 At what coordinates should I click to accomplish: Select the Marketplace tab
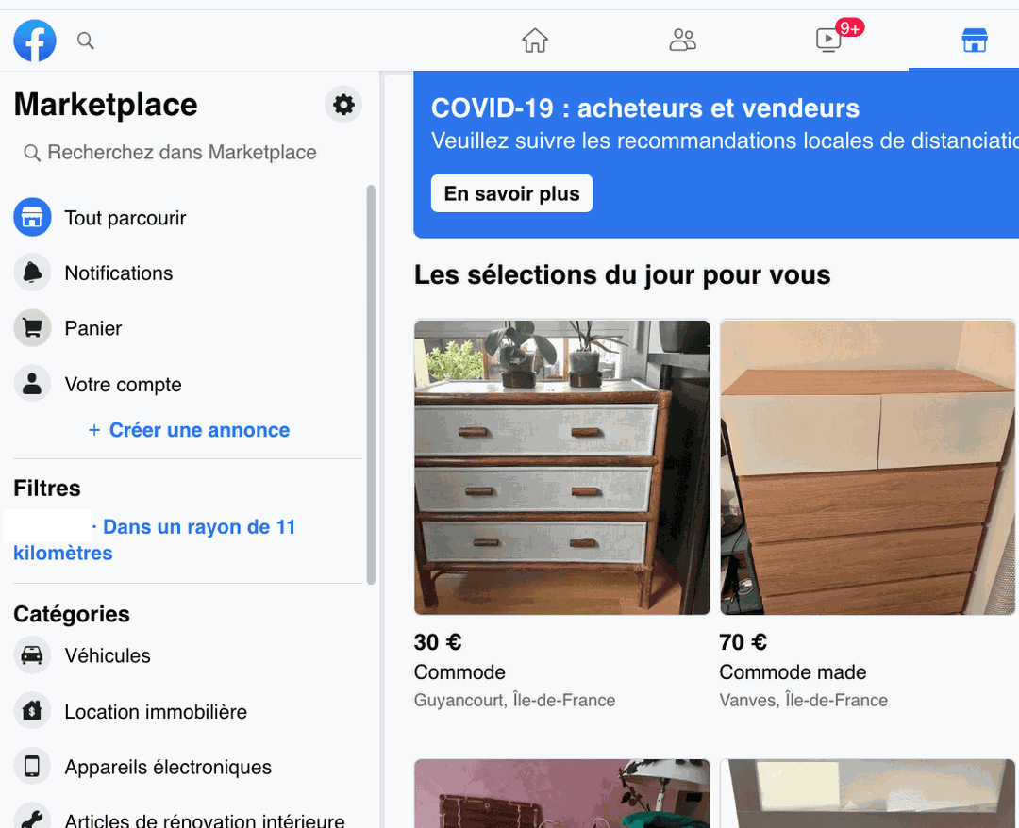[975, 41]
